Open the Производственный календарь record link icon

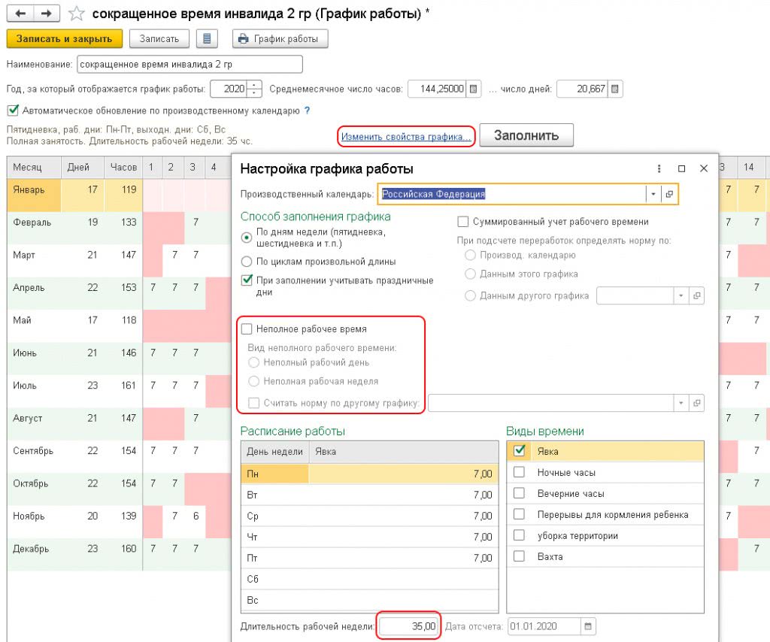click(668, 194)
